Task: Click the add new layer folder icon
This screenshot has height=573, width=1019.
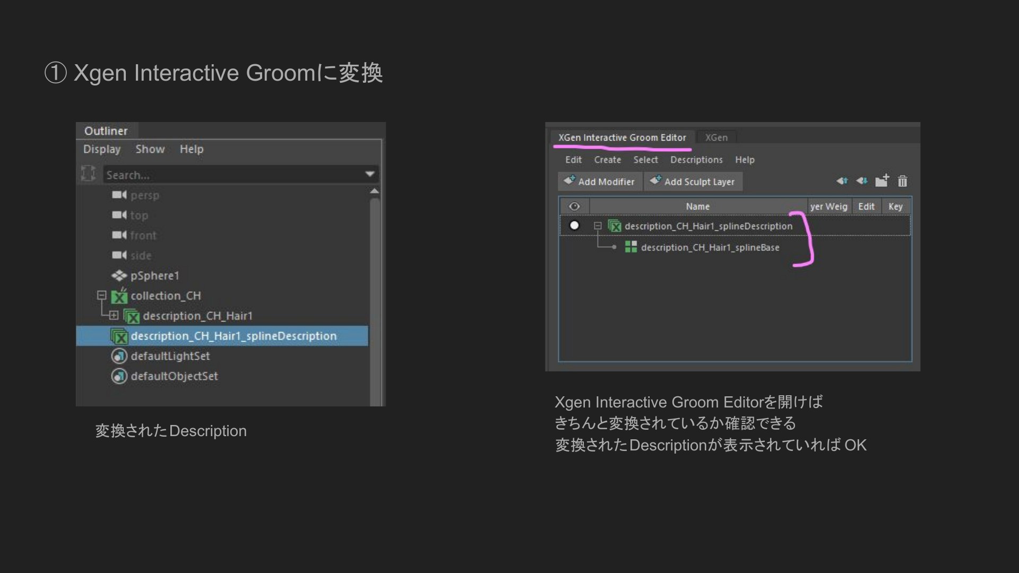Action: [x=882, y=180]
